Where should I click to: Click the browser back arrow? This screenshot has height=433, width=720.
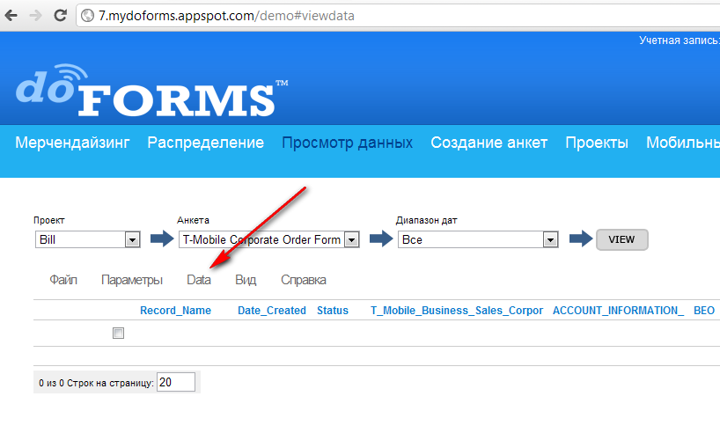(x=11, y=15)
